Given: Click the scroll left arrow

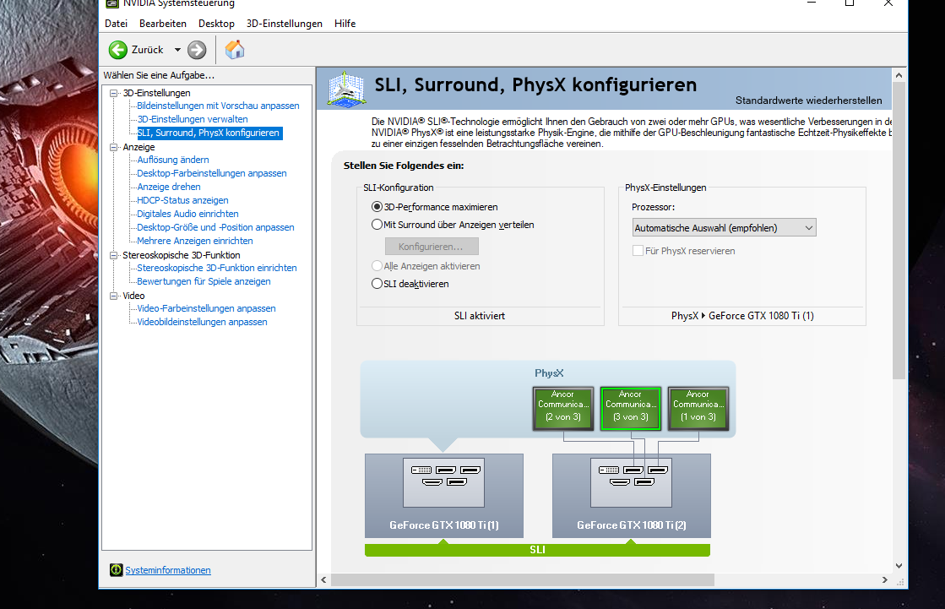Looking at the screenshot, I should 323,579.
